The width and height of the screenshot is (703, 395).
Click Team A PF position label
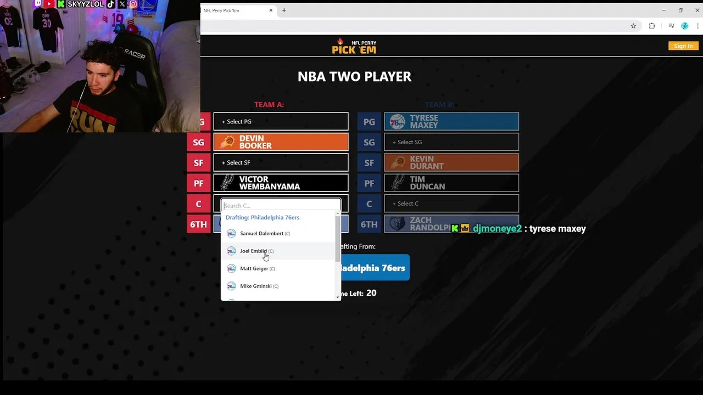pos(198,183)
